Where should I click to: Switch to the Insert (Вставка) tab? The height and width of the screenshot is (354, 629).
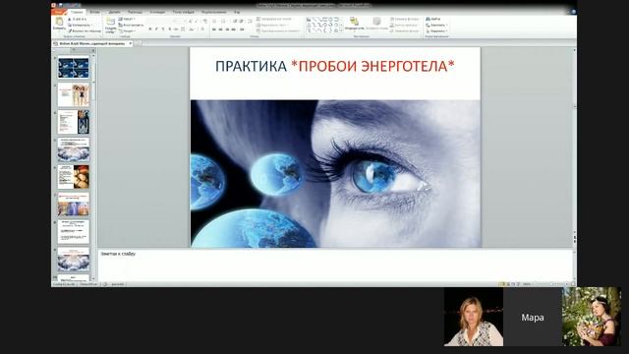94,12
